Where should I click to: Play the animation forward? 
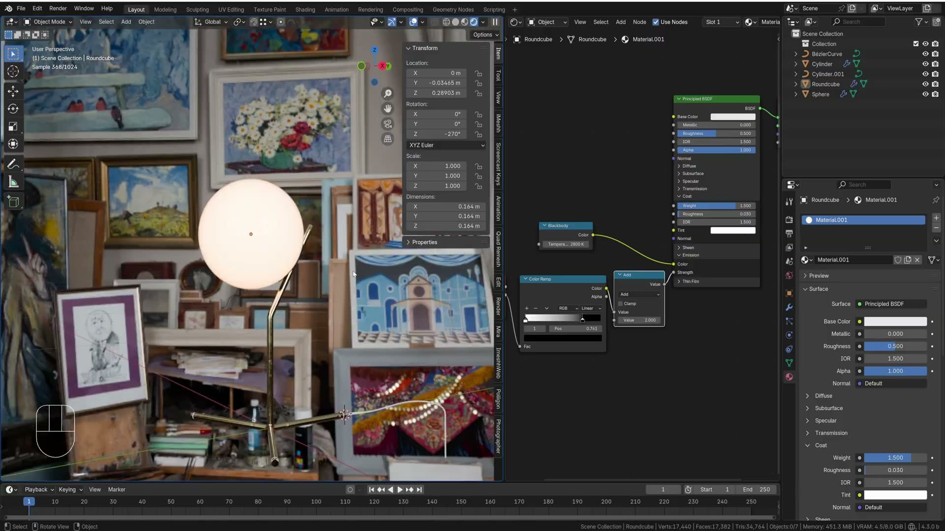[400, 490]
